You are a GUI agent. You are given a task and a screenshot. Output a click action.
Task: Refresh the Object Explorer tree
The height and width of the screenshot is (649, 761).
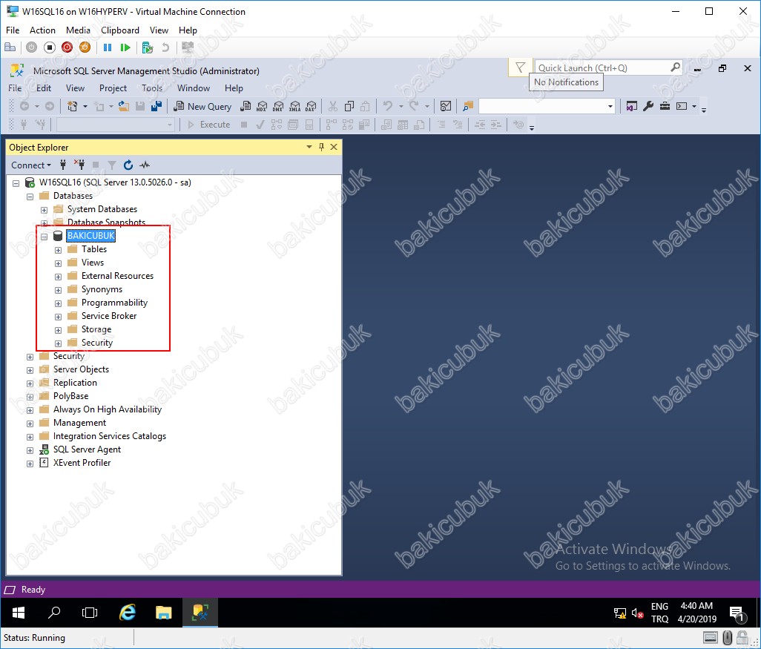pos(128,165)
